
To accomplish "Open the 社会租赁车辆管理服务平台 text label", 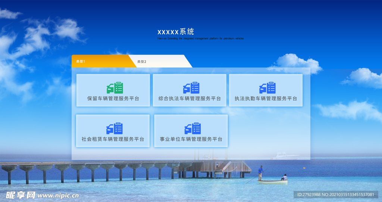I will pos(113,139).
